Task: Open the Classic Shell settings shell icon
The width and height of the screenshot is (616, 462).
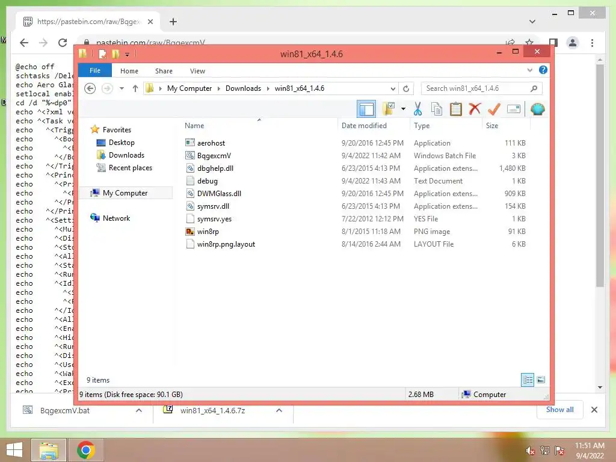Action: tap(537, 109)
